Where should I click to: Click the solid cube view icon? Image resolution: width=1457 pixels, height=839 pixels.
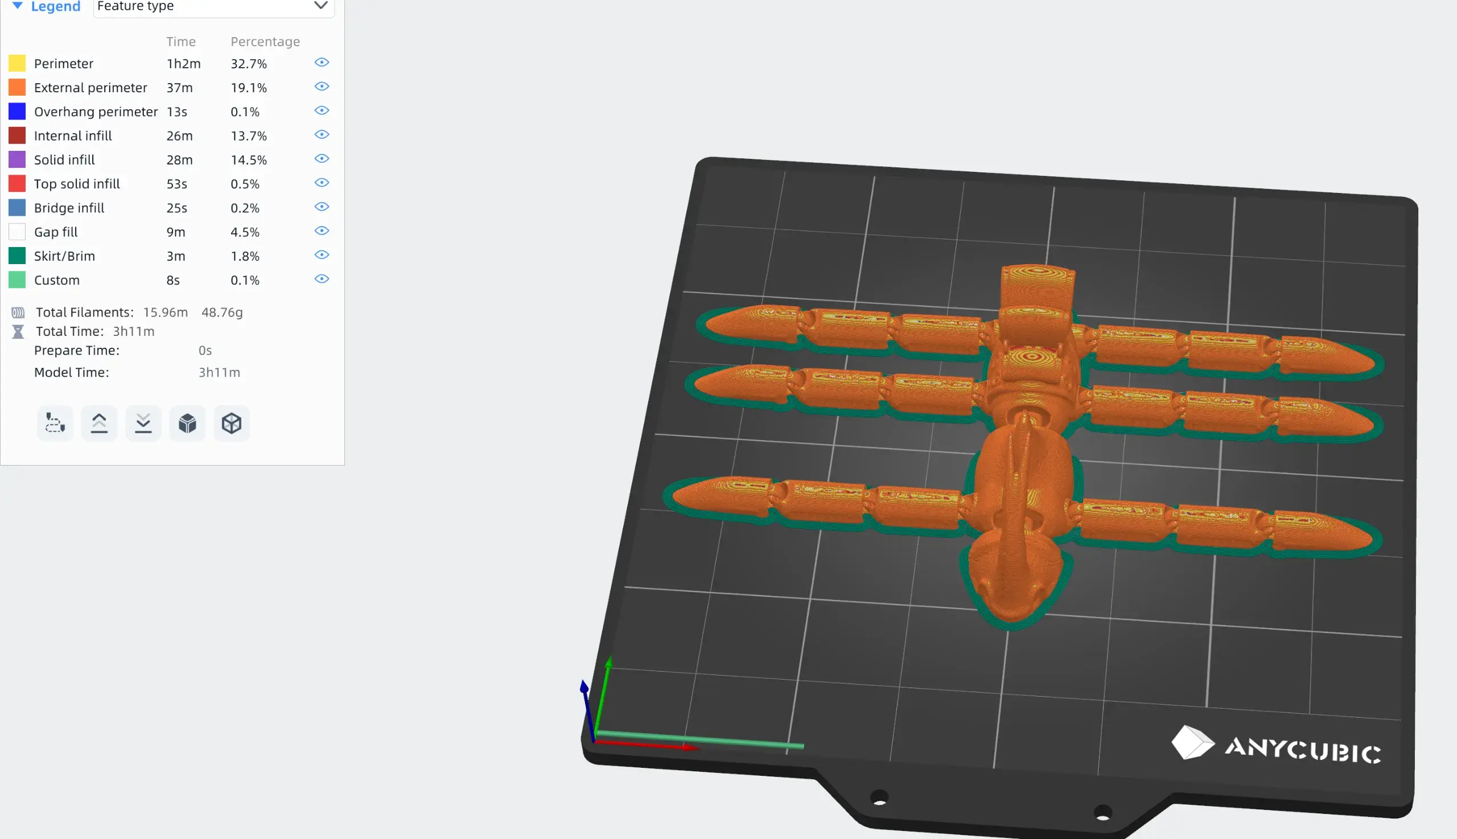[x=187, y=423]
